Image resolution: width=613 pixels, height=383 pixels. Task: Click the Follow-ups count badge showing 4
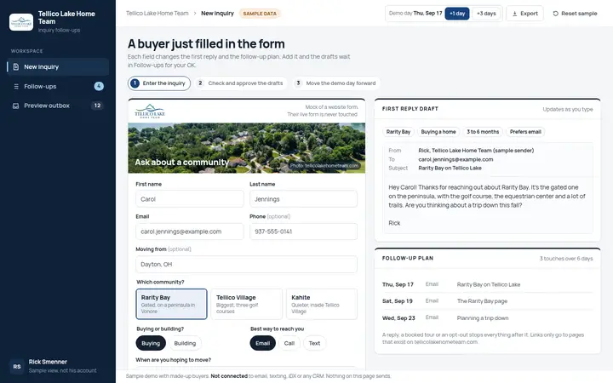click(99, 86)
